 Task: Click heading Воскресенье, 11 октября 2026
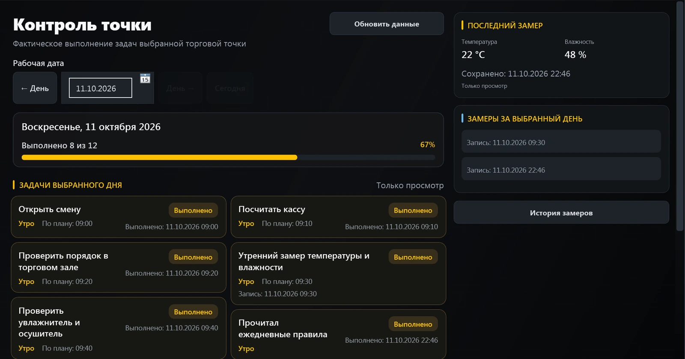coord(91,127)
